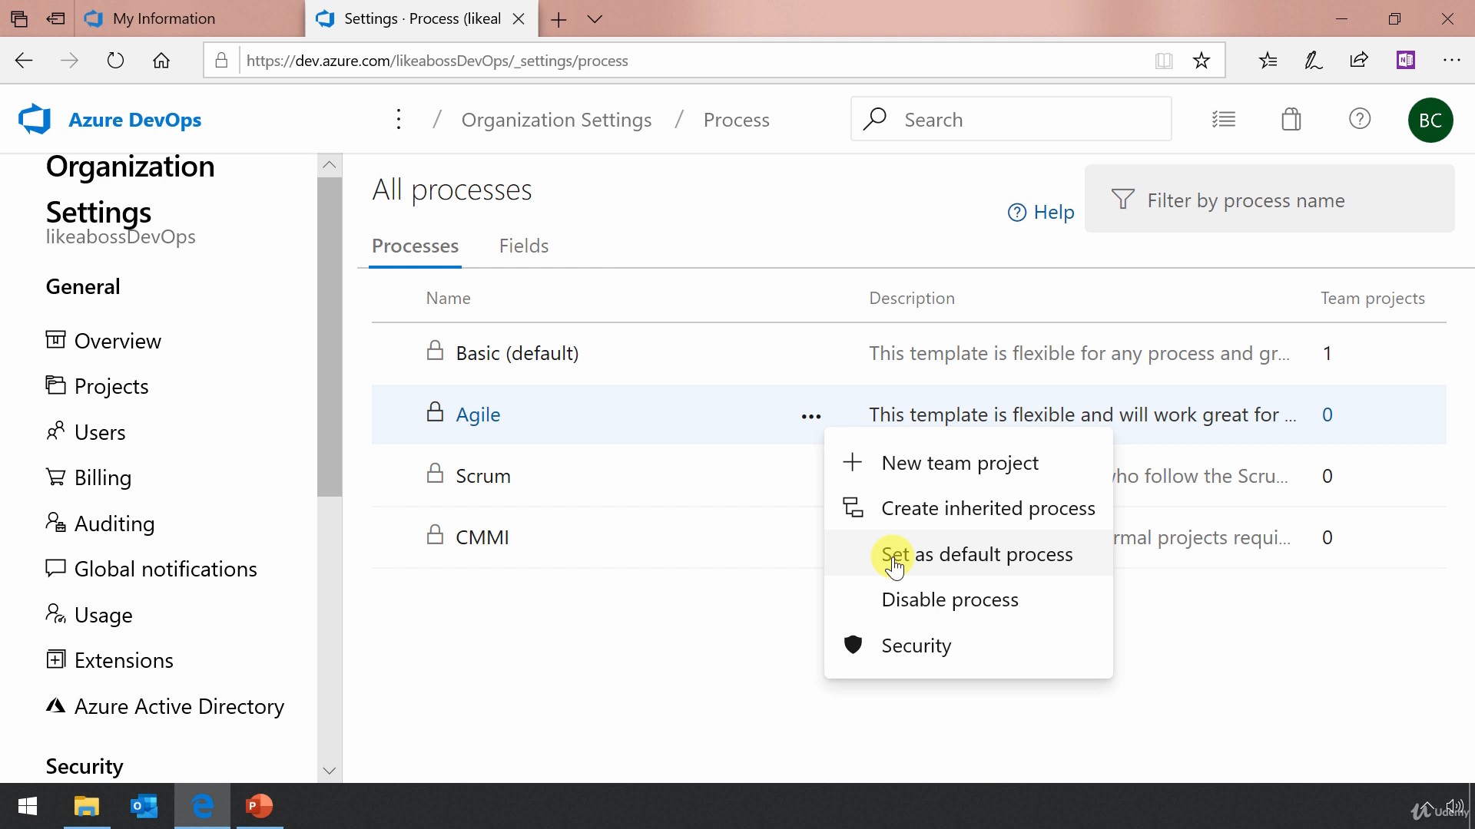Open Azure Active Directory in the sidebar
The image size is (1475, 829).
click(165, 706)
